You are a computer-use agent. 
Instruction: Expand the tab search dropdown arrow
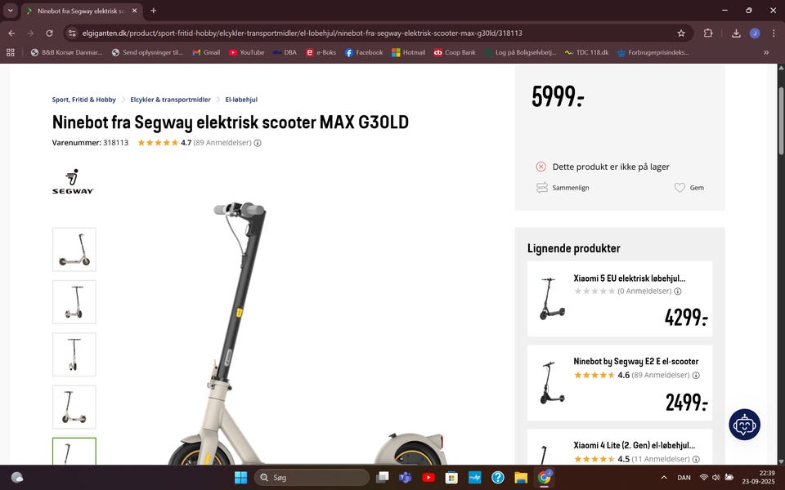pos(10,11)
